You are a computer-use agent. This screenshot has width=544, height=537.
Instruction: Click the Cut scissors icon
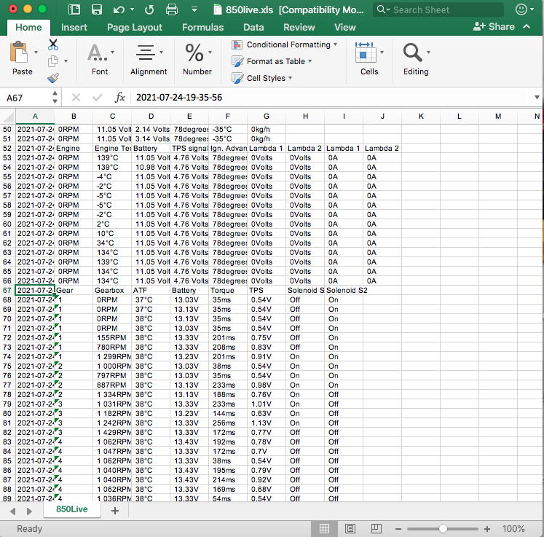click(x=53, y=44)
